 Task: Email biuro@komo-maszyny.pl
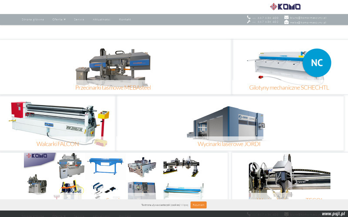tap(308, 18)
